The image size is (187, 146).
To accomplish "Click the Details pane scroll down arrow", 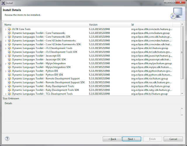I will point(182,115).
